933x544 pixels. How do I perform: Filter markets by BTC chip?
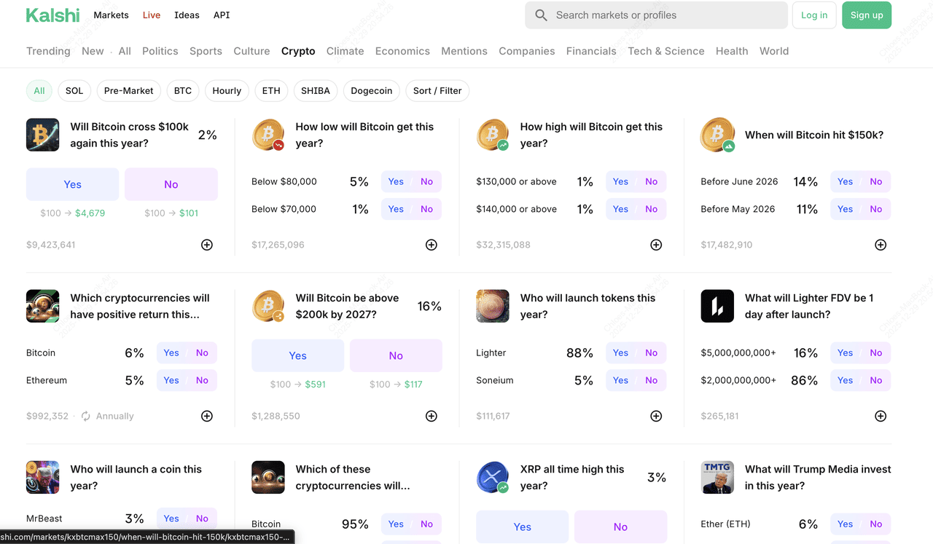[x=183, y=90]
